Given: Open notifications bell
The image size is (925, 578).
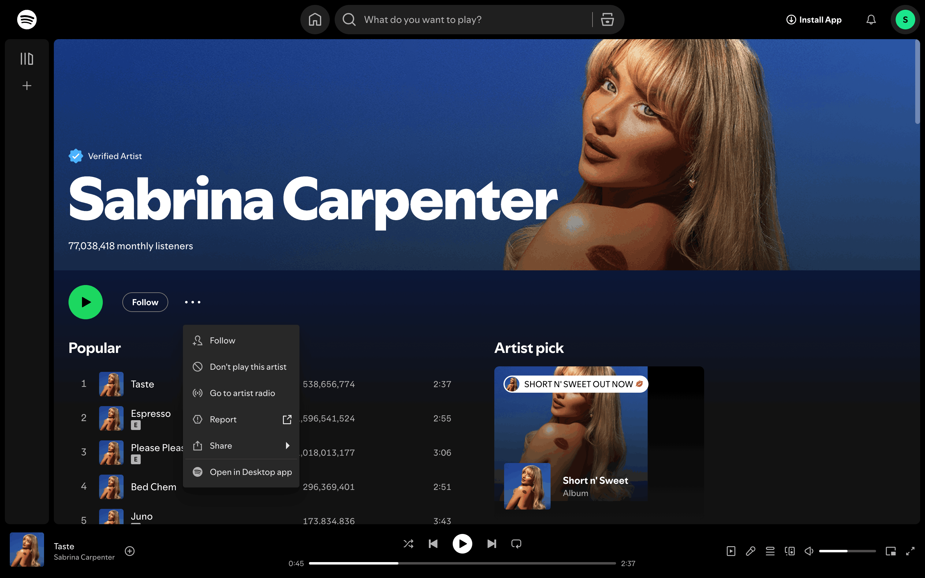Looking at the screenshot, I should [871, 20].
